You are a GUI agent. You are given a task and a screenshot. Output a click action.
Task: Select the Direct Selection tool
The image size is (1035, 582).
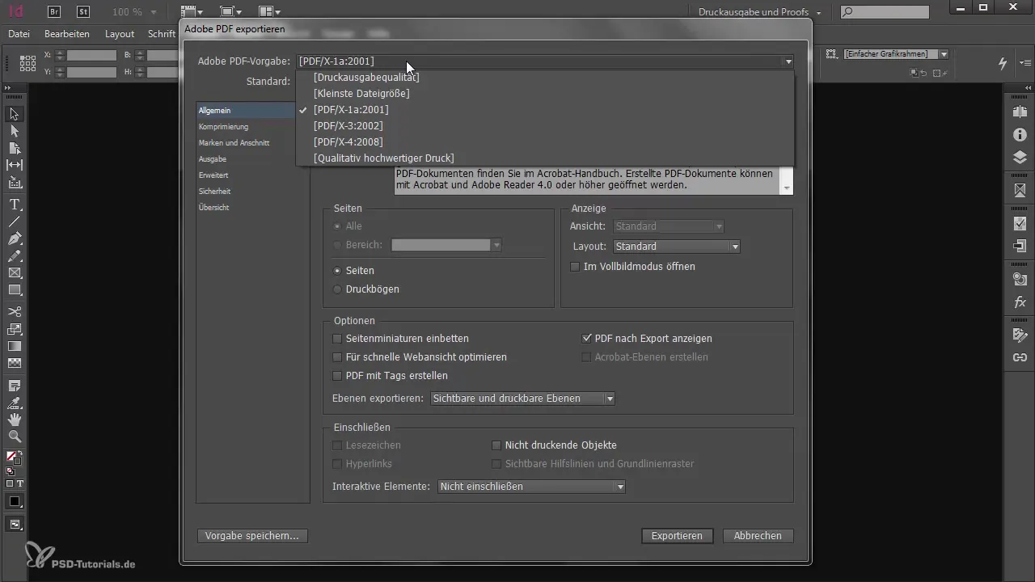15,131
